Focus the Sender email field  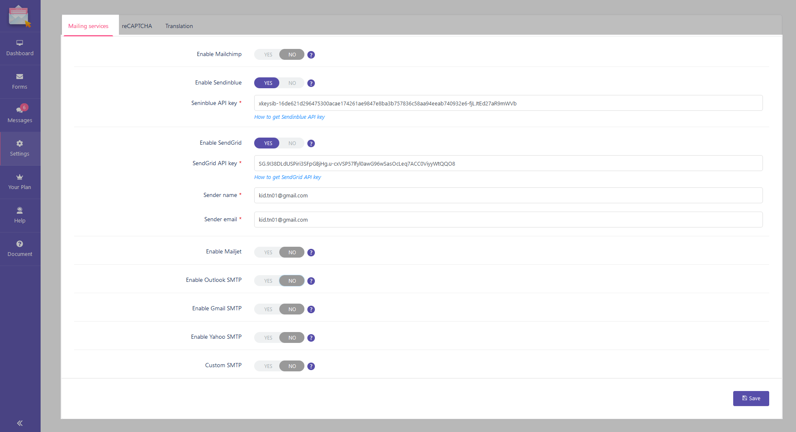pos(508,220)
